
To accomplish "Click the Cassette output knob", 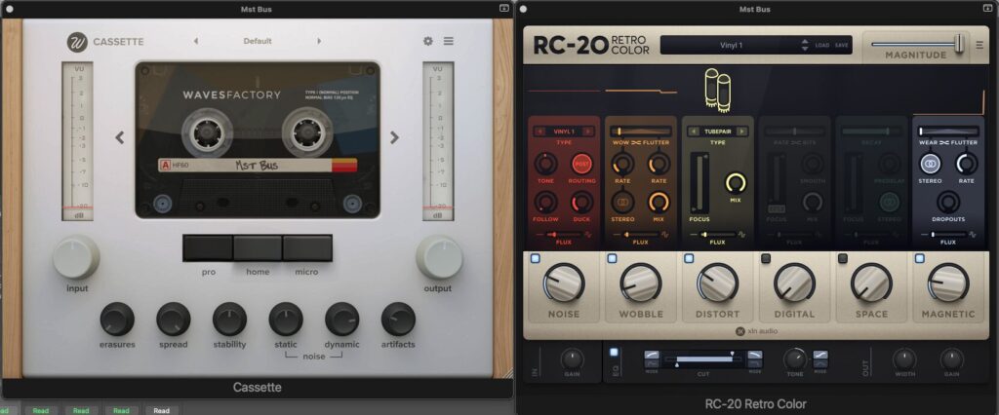I will (x=440, y=257).
